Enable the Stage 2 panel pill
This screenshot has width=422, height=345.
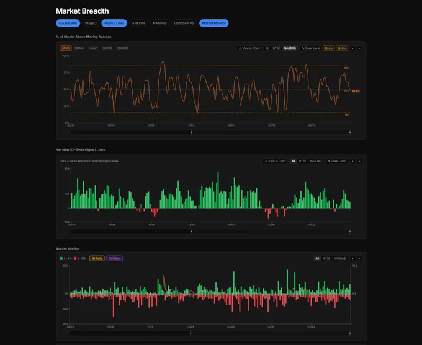pyautogui.click(x=91, y=23)
